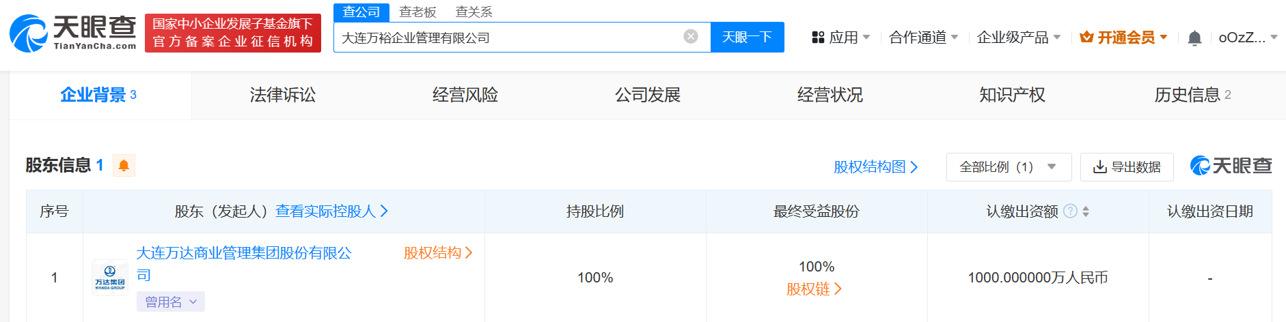Click the Tianyancha logo icon

pyautogui.click(x=29, y=33)
